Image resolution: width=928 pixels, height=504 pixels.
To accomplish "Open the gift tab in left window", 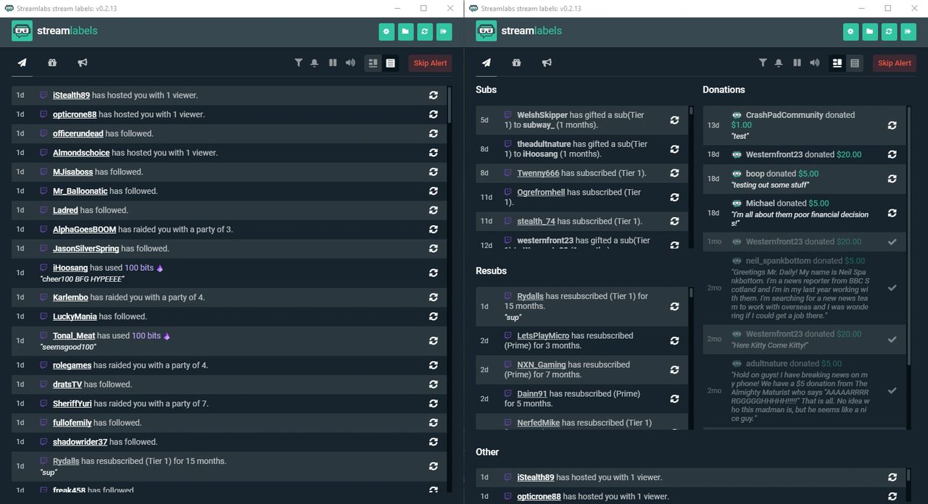I will click(52, 63).
